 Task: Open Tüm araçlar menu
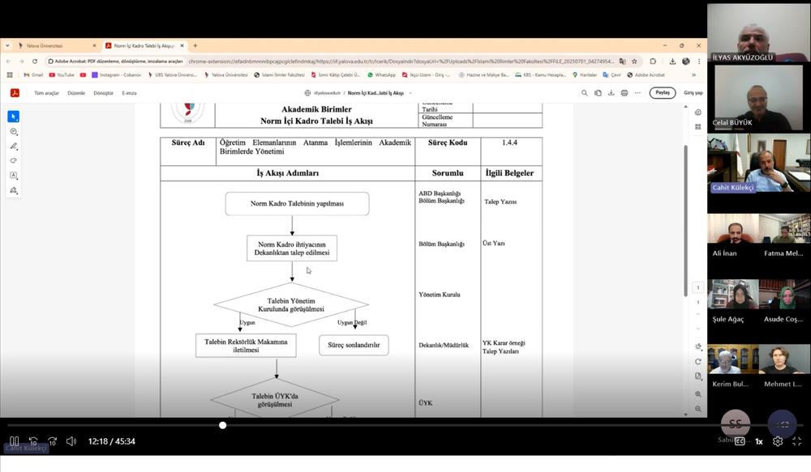(46, 93)
